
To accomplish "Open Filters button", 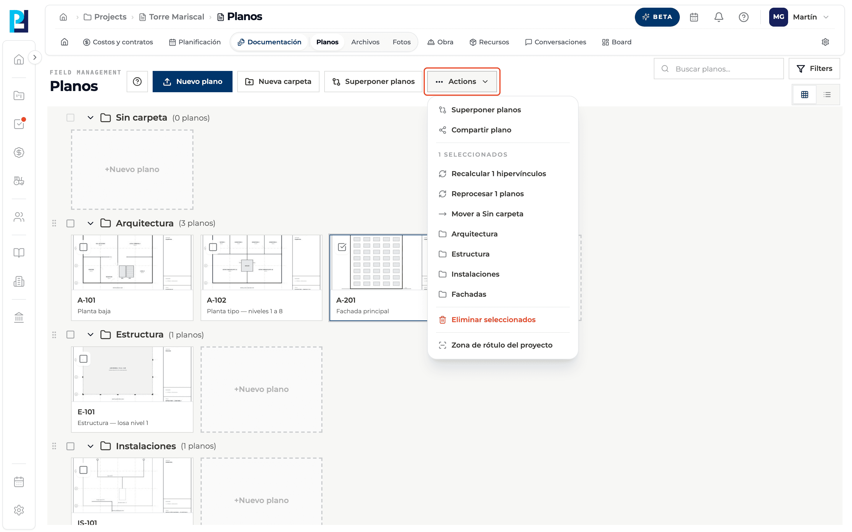I will point(814,69).
